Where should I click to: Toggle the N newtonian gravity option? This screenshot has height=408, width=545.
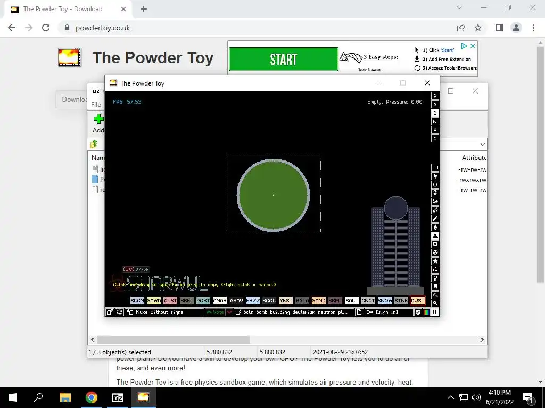(435, 122)
